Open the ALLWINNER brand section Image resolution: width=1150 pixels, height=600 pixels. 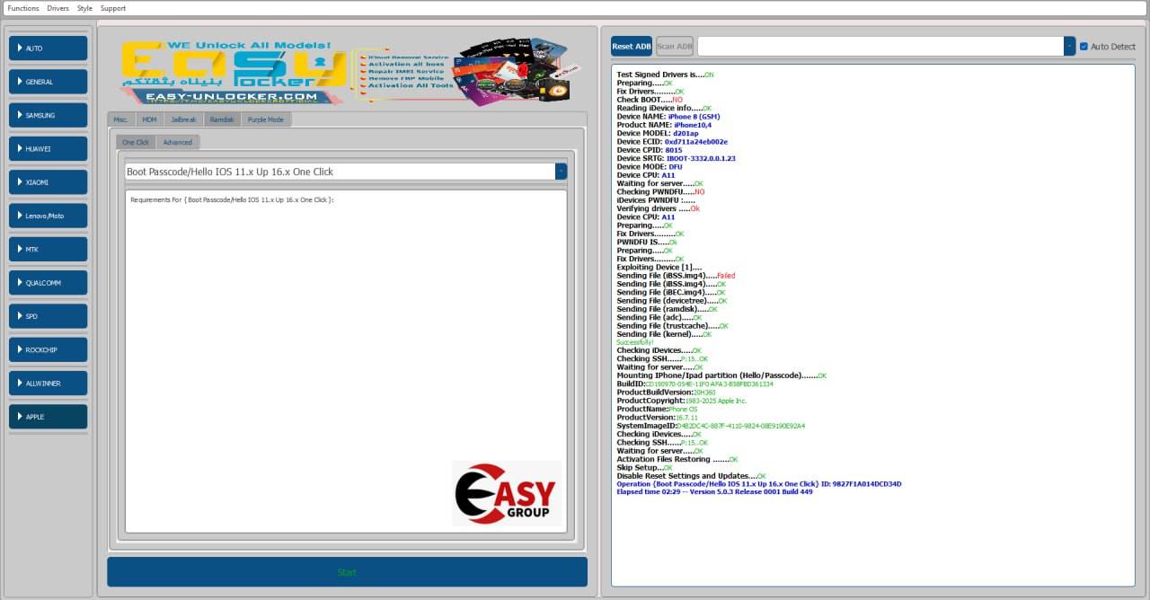49,384
